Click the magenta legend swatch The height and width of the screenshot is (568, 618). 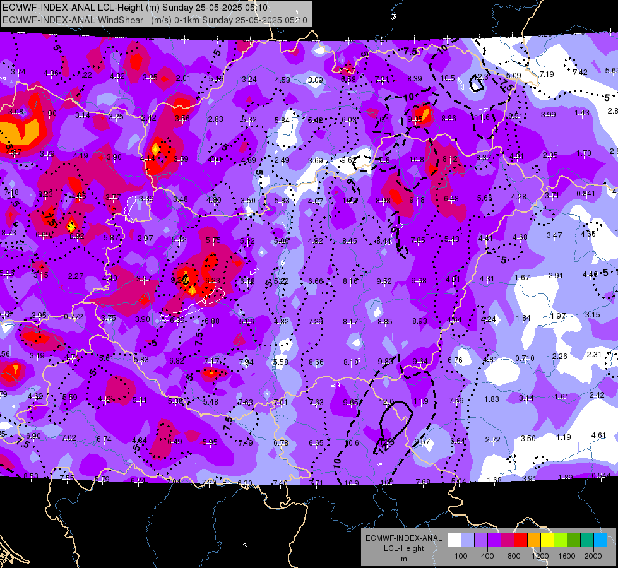[x=508, y=540]
